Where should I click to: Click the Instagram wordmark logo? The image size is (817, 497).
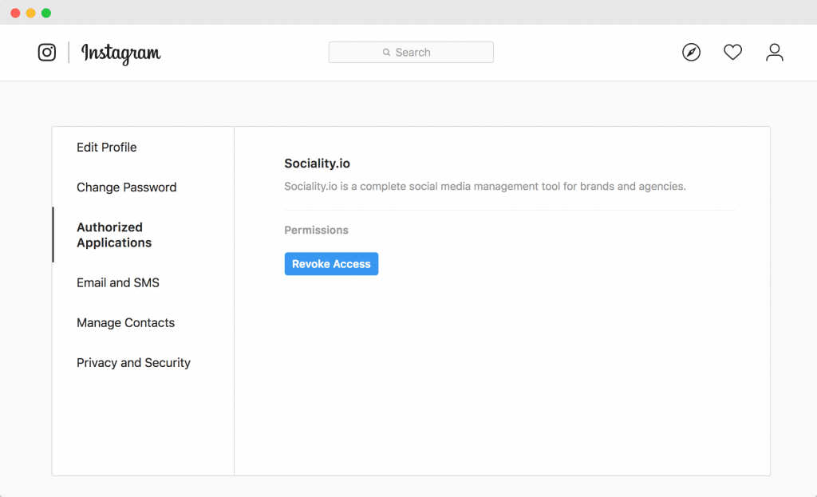[x=121, y=53]
